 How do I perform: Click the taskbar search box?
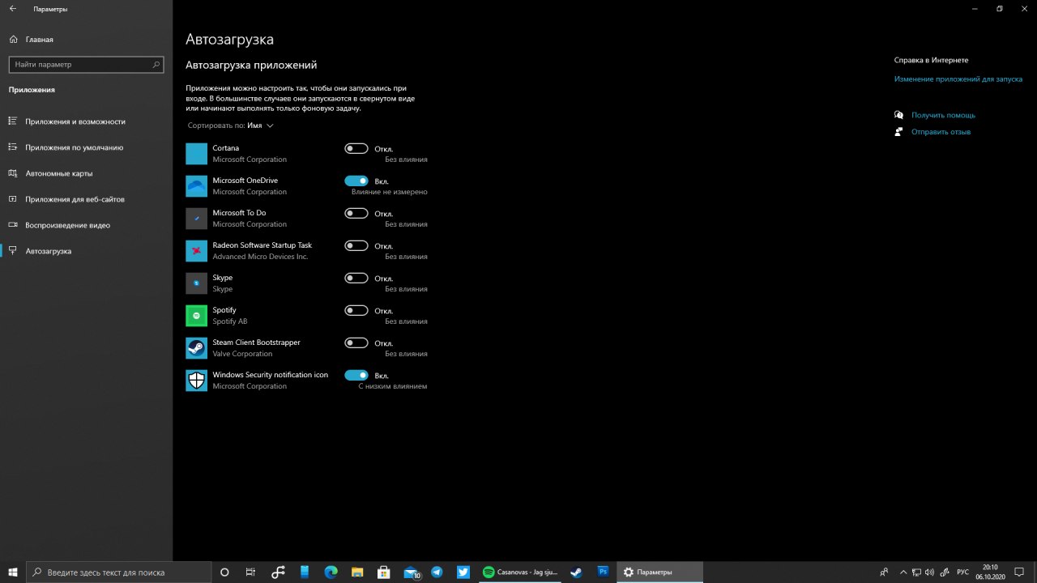point(118,572)
